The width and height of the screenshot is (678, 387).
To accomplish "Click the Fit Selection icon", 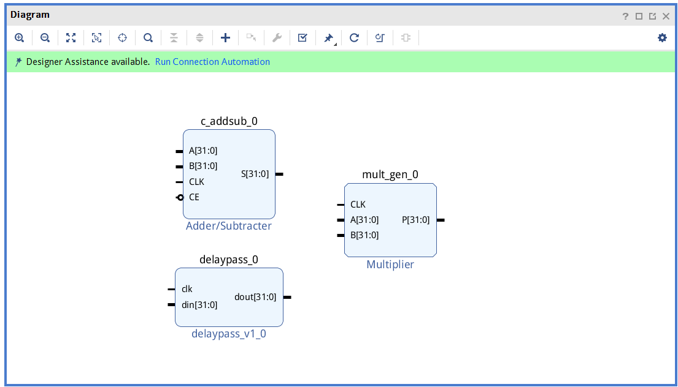I will (96, 38).
